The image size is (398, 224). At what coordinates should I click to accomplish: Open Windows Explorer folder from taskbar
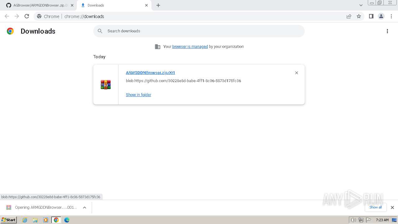coord(35,220)
